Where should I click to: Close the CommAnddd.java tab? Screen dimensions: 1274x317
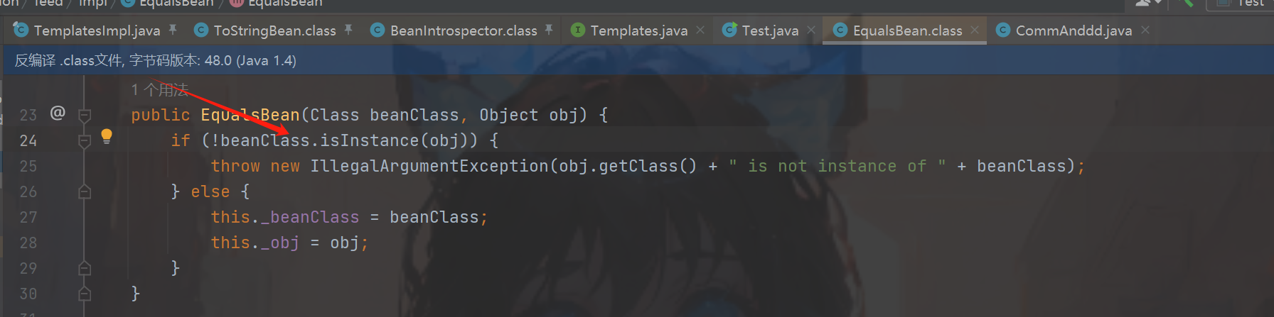pyautogui.click(x=1145, y=30)
